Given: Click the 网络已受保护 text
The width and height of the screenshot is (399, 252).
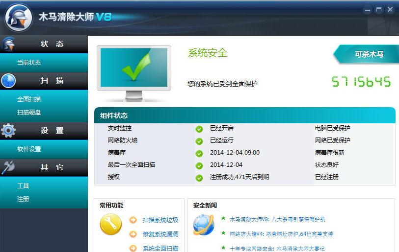Looking at the screenshot, I should pyautogui.click(x=333, y=140).
